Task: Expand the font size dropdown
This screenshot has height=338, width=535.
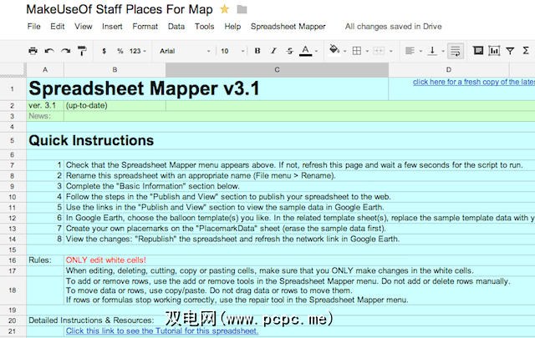Action: click(229, 51)
